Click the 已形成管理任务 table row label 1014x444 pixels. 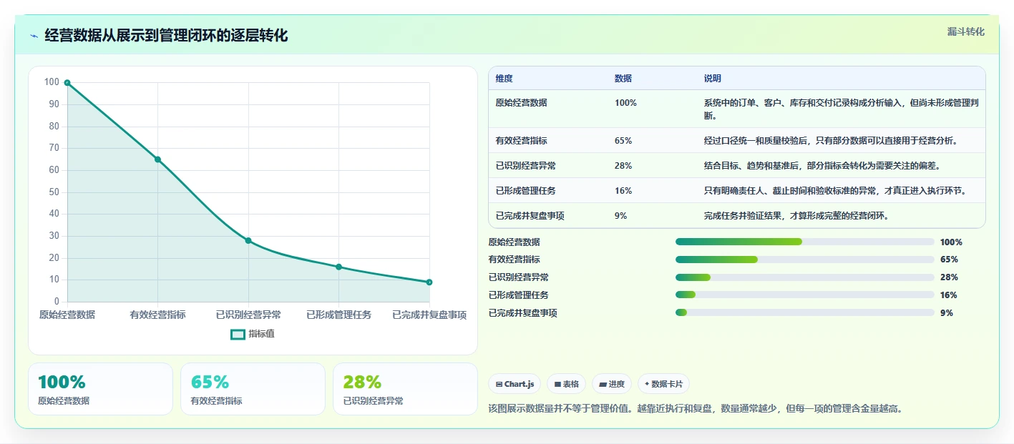point(525,191)
